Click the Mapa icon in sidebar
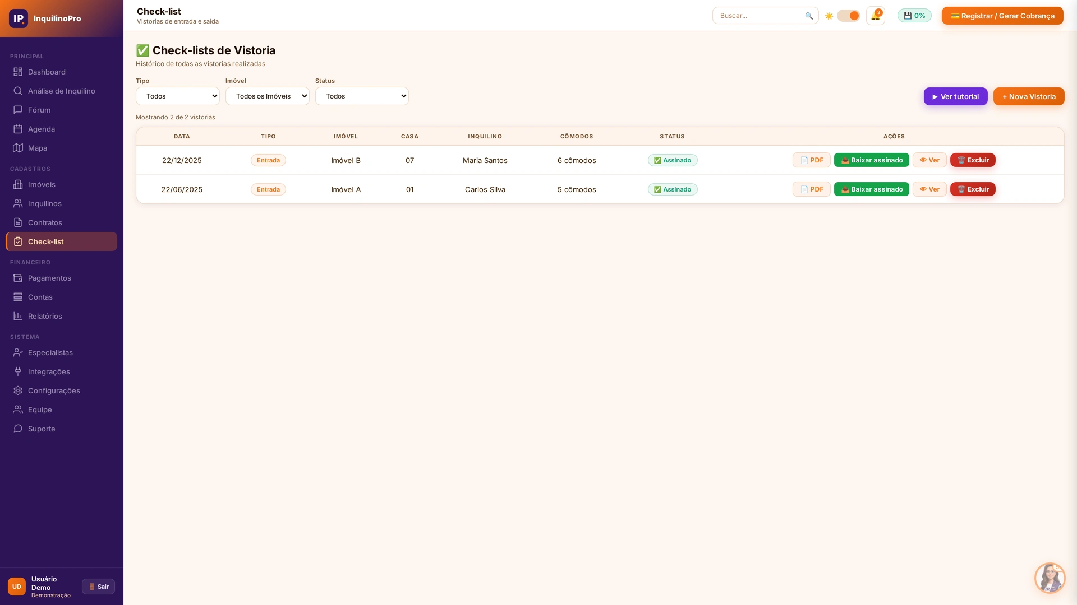 pos(18,148)
